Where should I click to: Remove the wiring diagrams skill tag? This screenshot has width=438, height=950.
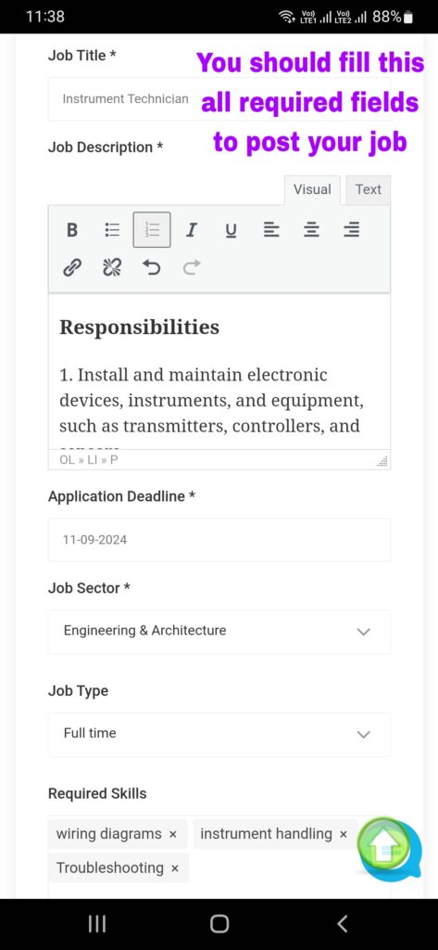click(x=173, y=834)
